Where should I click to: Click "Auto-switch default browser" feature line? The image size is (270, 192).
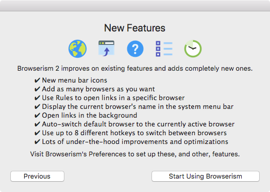[138, 124]
